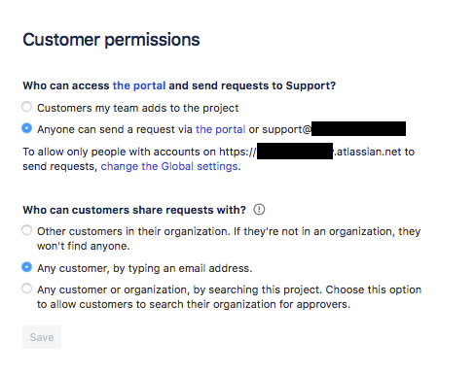475x374 pixels.
Task: Follow 'change the Global settings' link
Action: pos(169,166)
